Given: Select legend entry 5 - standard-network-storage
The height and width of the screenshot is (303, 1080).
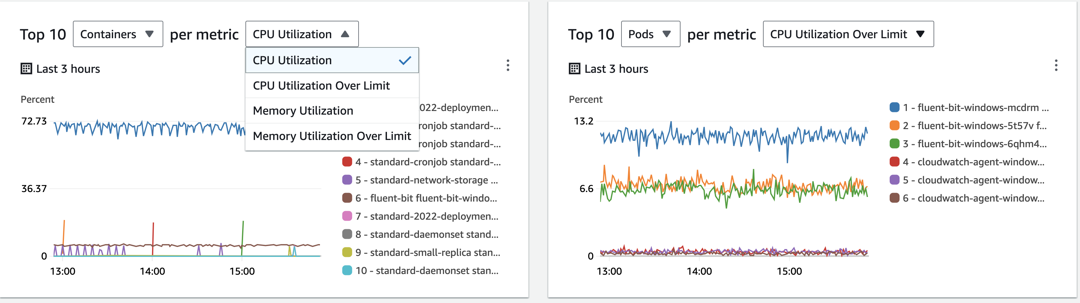Looking at the screenshot, I should pyautogui.click(x=427, y=179).
